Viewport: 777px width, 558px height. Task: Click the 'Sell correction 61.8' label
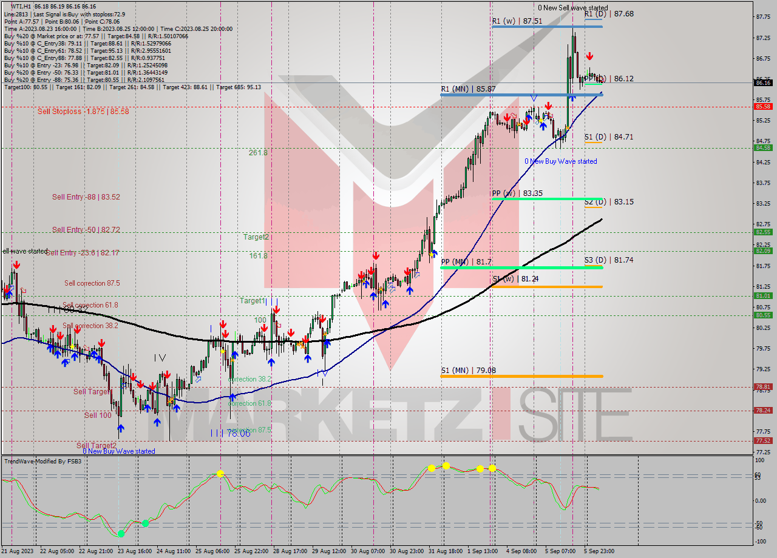90,305
